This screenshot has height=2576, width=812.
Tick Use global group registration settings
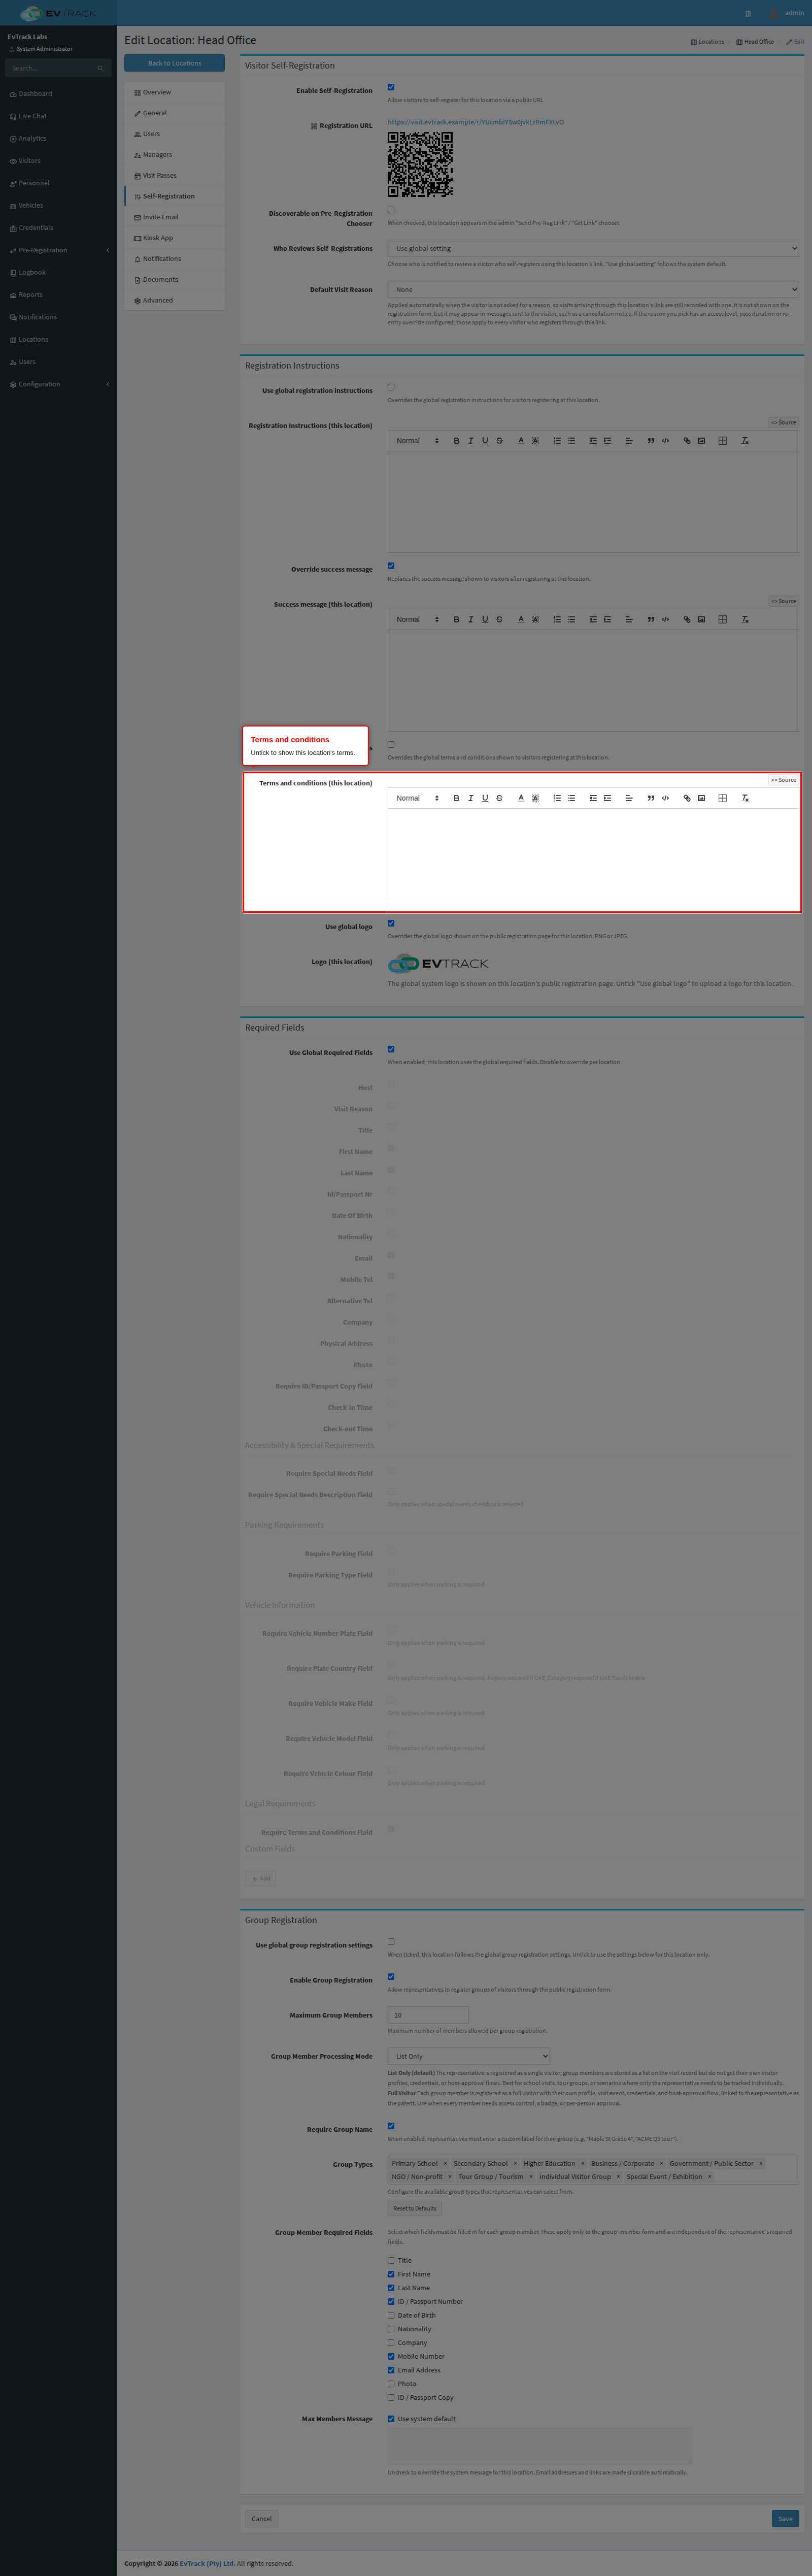tap(391, 1942)
